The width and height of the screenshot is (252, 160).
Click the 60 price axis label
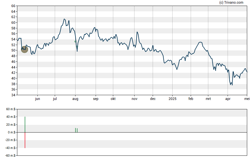[13, 23]
